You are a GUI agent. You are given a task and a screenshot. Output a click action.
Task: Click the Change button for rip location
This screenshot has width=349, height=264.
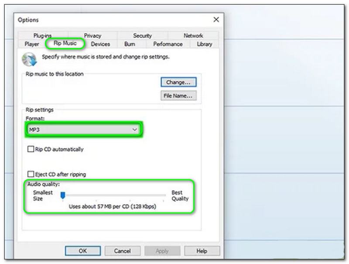[x=178, y=82]
